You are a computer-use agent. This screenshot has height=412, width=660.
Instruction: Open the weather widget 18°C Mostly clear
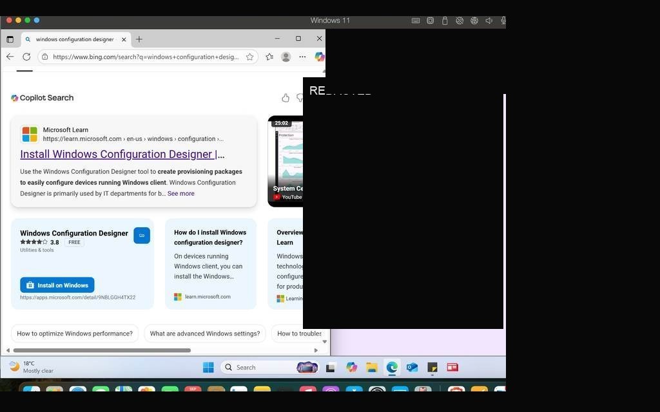click(32, 367)
